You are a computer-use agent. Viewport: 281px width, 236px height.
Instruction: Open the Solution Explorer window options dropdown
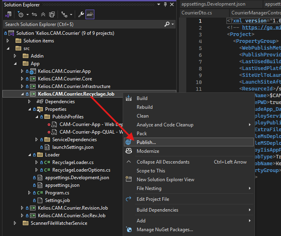click(158, 4)
